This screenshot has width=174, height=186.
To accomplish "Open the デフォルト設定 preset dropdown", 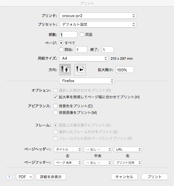I will click(x=98, y=24).
